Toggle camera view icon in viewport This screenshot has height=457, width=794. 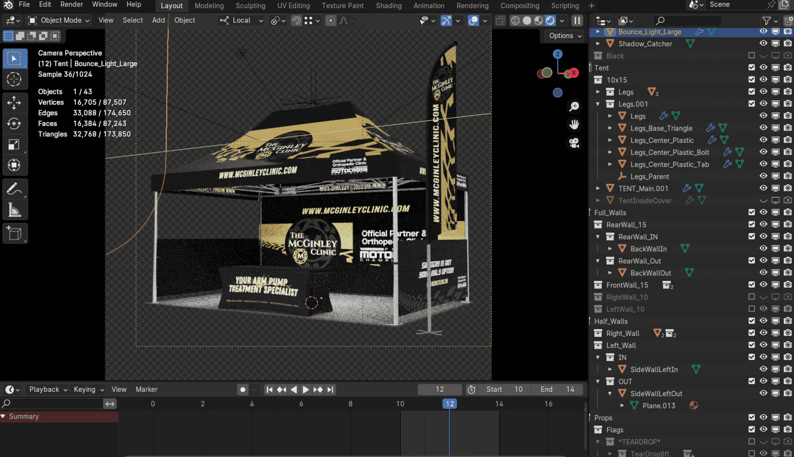[574, 143]
